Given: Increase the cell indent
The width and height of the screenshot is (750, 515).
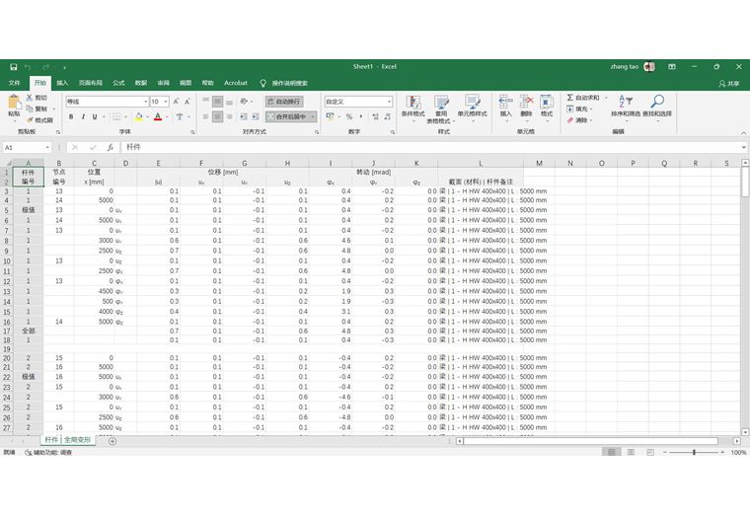Looking at the screenshot, I should 256,116.
